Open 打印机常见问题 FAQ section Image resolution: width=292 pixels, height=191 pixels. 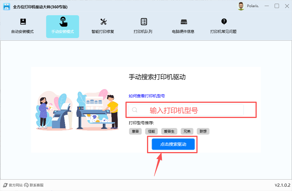(224, 26)
